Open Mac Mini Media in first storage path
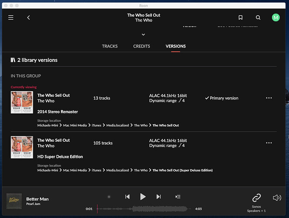The height and width of the screenshot is (218, 289). 75,125
